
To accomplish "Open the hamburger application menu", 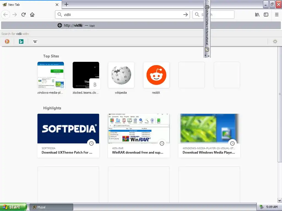I will coord(277,15).
